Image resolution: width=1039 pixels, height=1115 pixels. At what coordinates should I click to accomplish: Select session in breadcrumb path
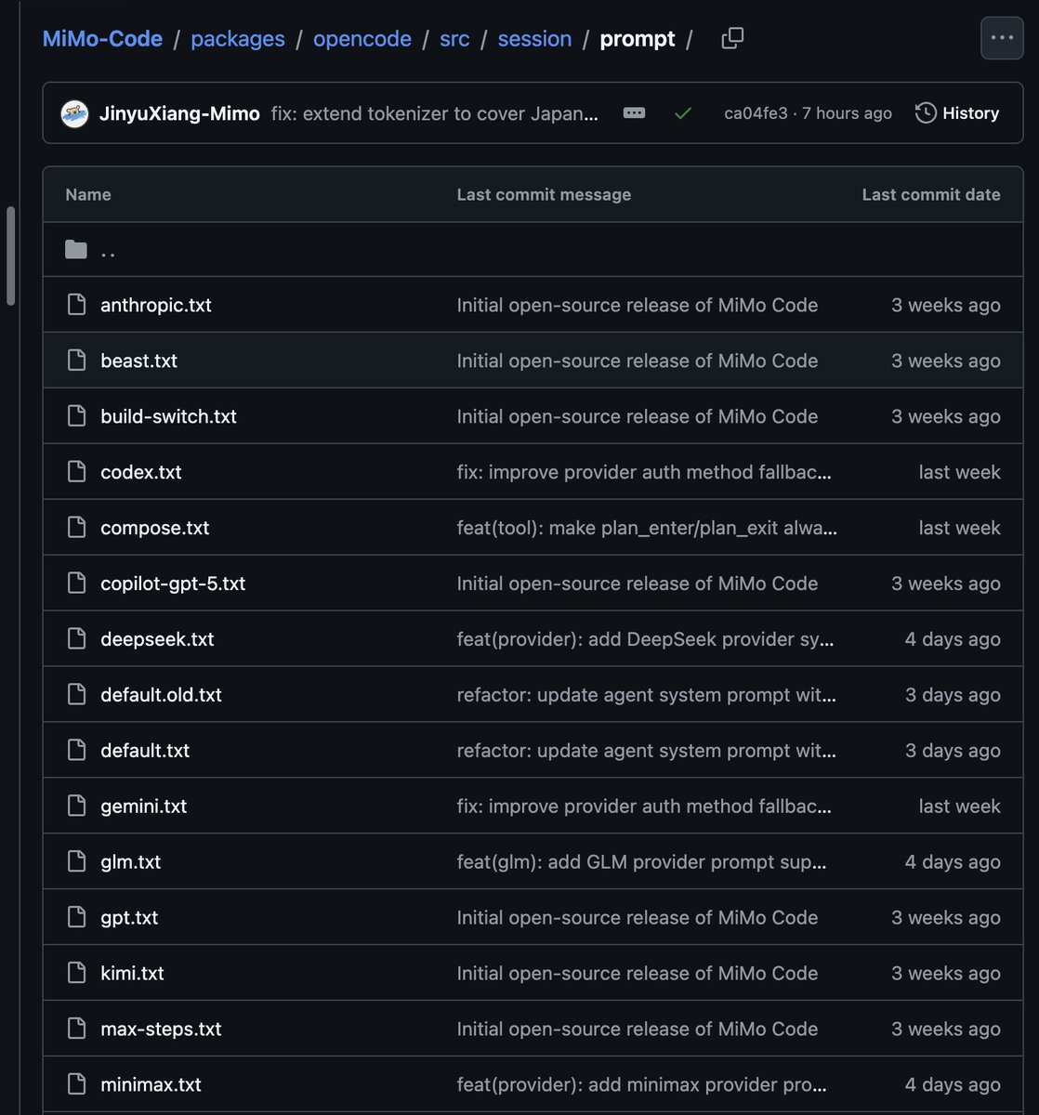pos(534,39)
